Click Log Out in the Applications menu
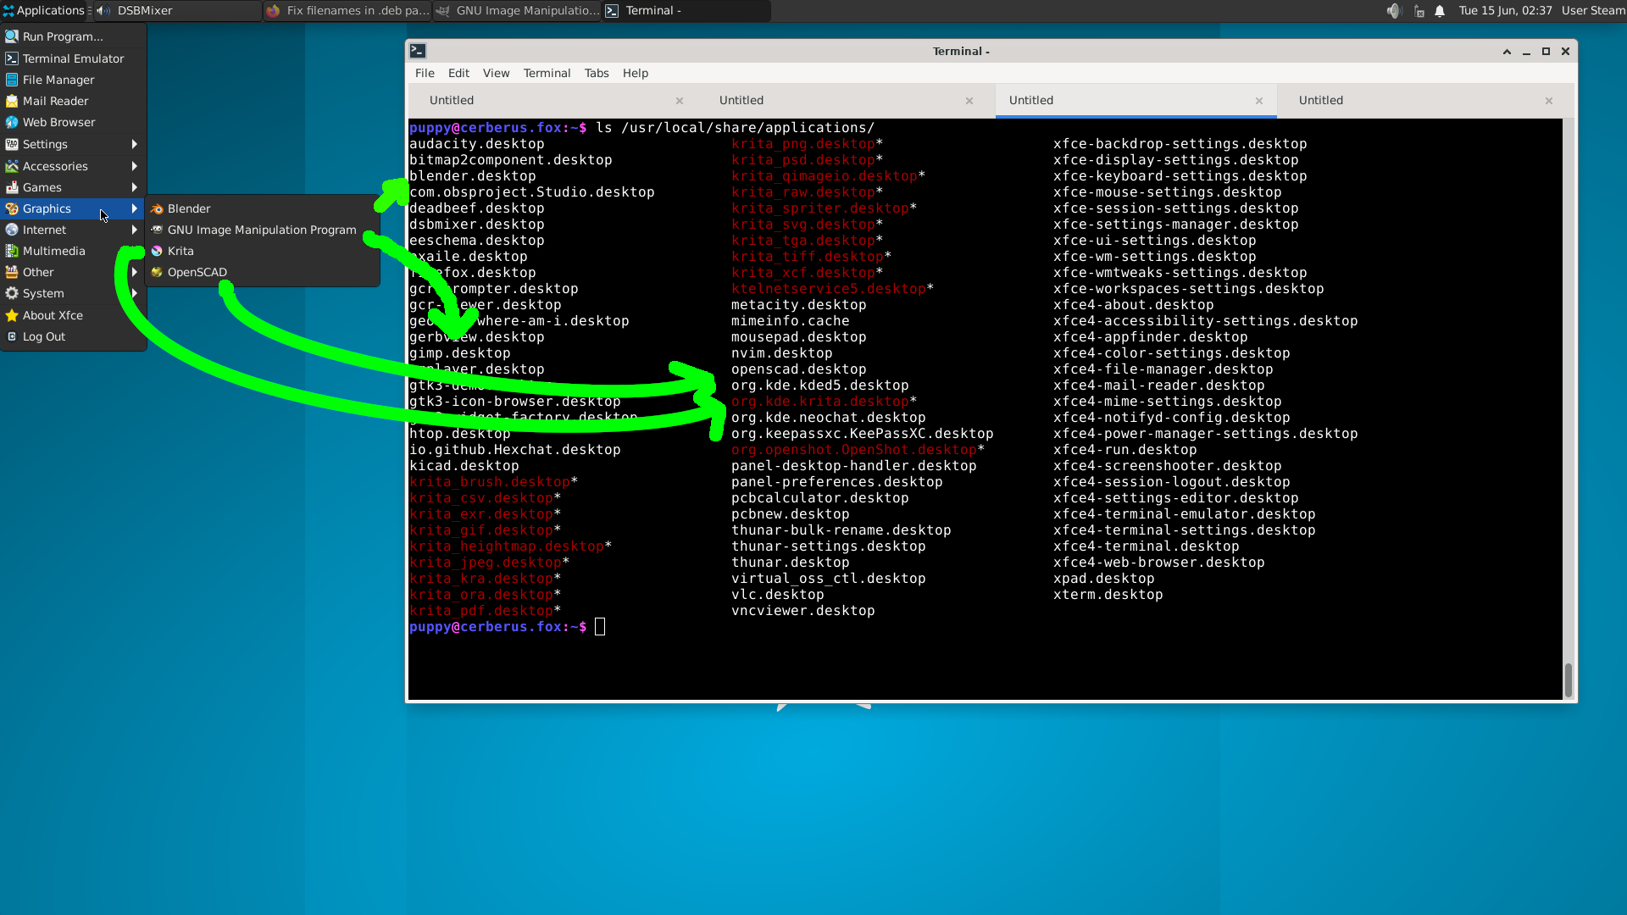Image resolution: width=1627 pixels, height=915 pixels. (x=42, y=336)
